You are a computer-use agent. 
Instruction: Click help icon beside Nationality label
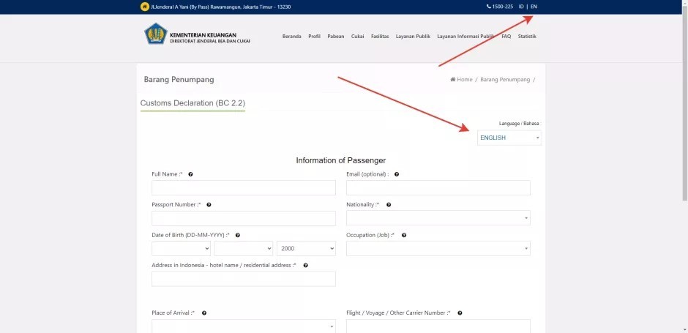tap(389, 205)
